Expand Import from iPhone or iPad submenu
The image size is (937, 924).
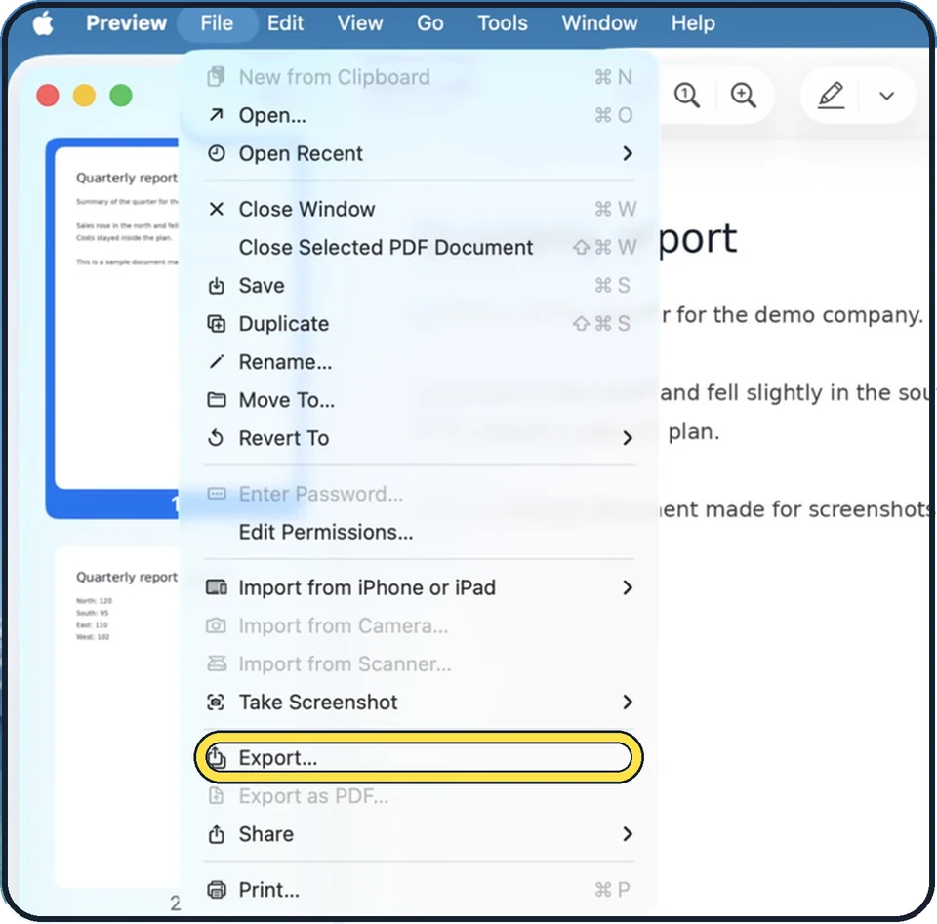pyautogui.click(x=627, y=587)
